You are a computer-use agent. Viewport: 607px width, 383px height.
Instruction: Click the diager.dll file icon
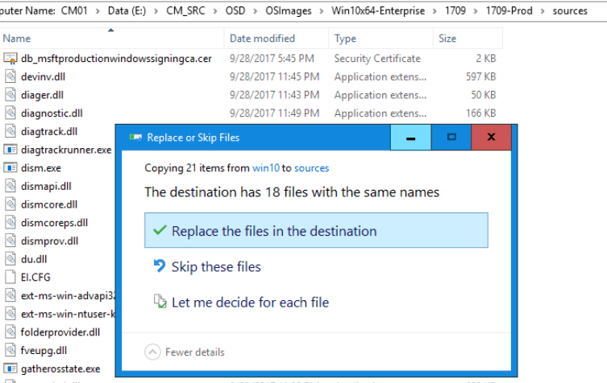coord(10,94)
